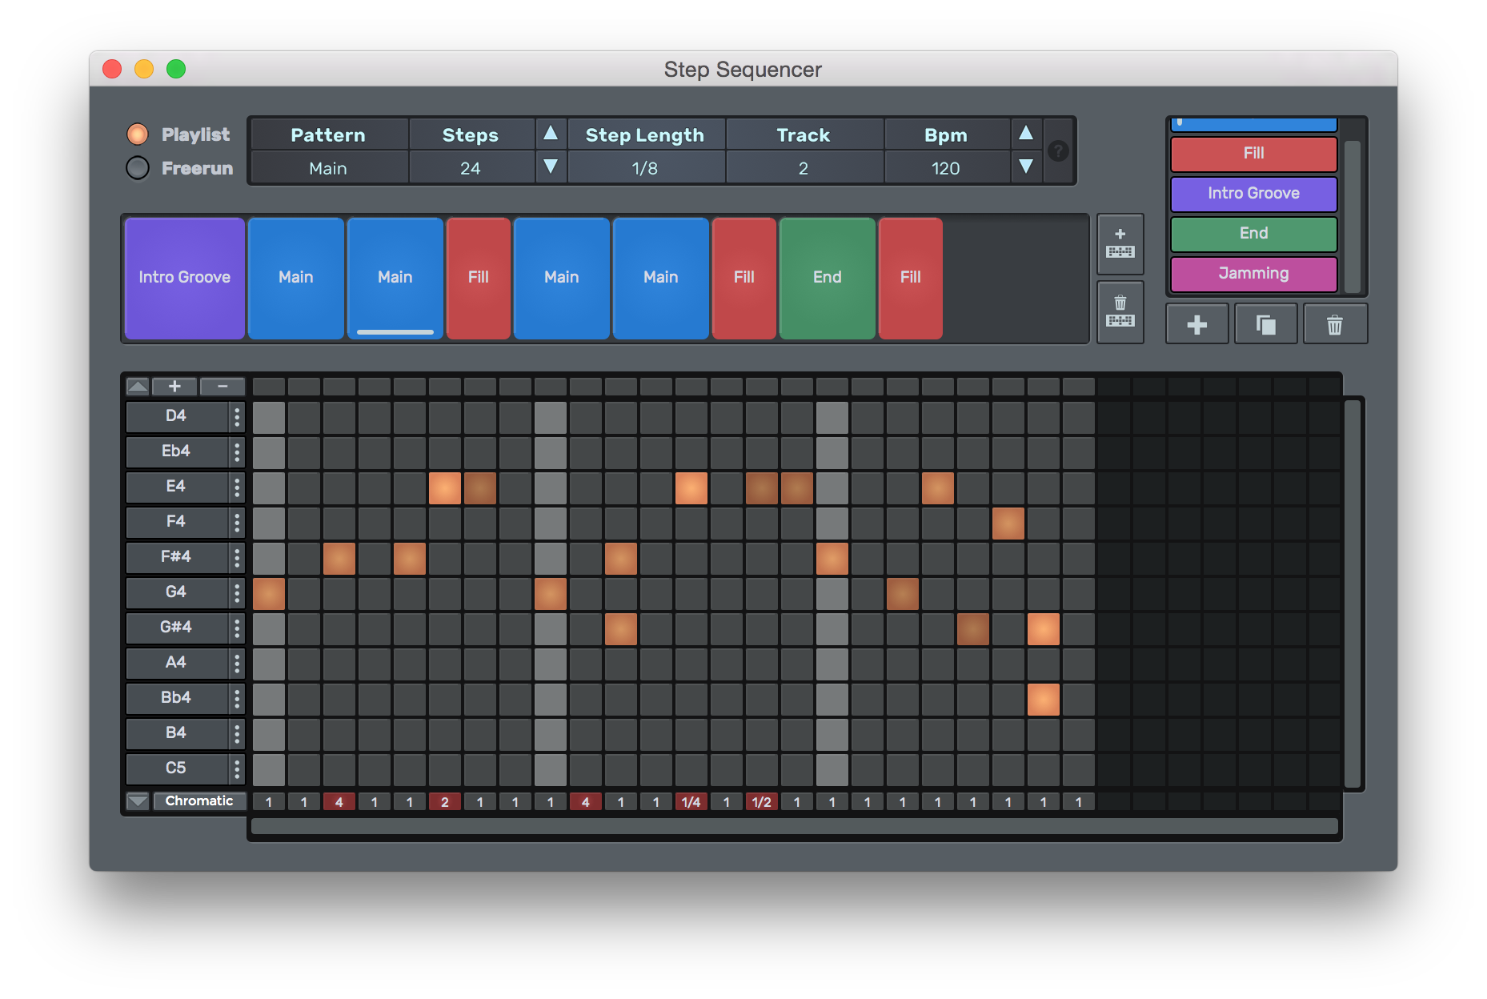Image resolution: width=1487 pixels, height=999 pixels.
Task: Select step 9 header marker cell
Action: 551,387
